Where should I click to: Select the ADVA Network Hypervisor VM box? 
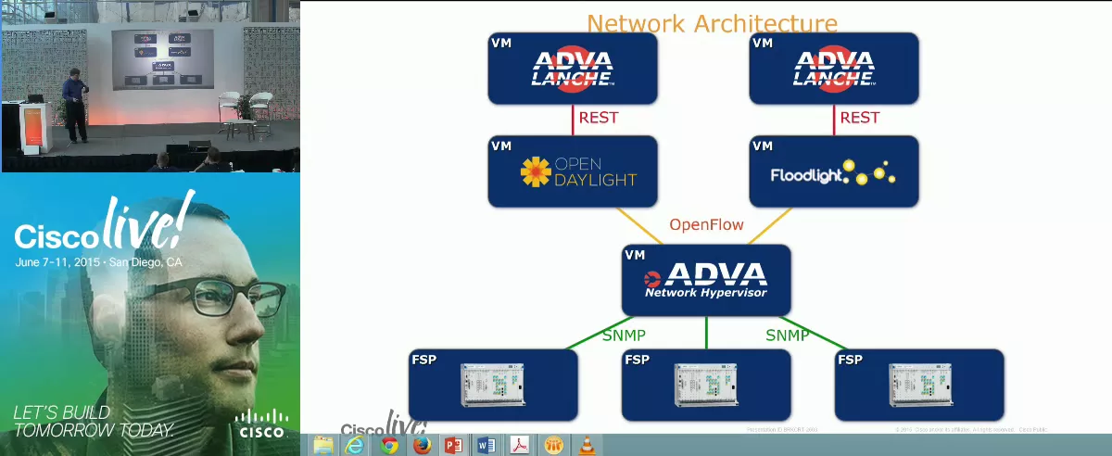[x=706, y=281]
